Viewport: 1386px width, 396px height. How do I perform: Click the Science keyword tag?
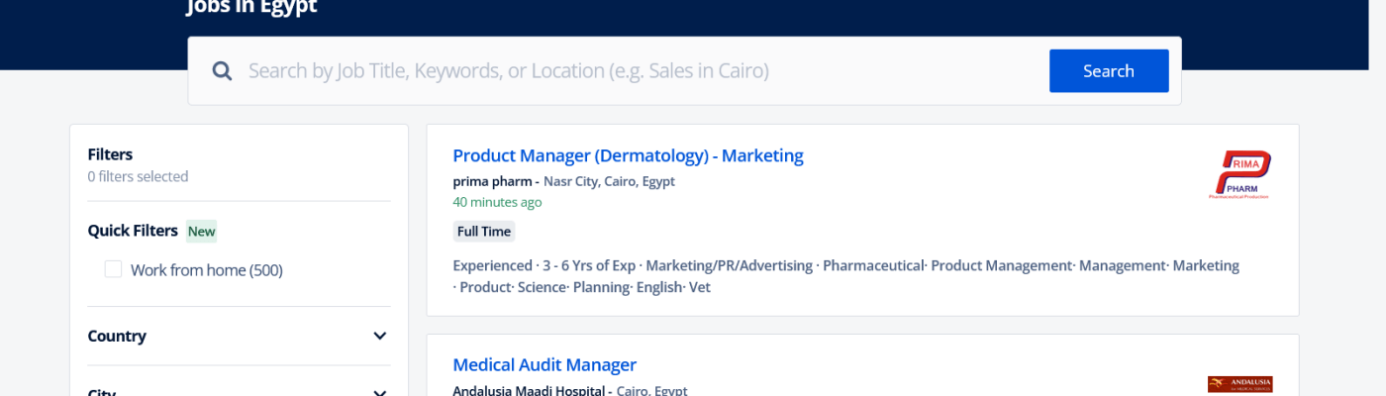(x=542, y=287)
